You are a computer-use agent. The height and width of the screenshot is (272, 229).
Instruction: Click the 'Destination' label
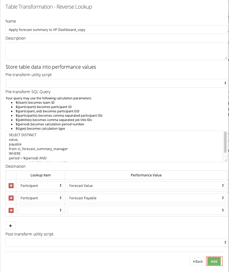point(15,166)
